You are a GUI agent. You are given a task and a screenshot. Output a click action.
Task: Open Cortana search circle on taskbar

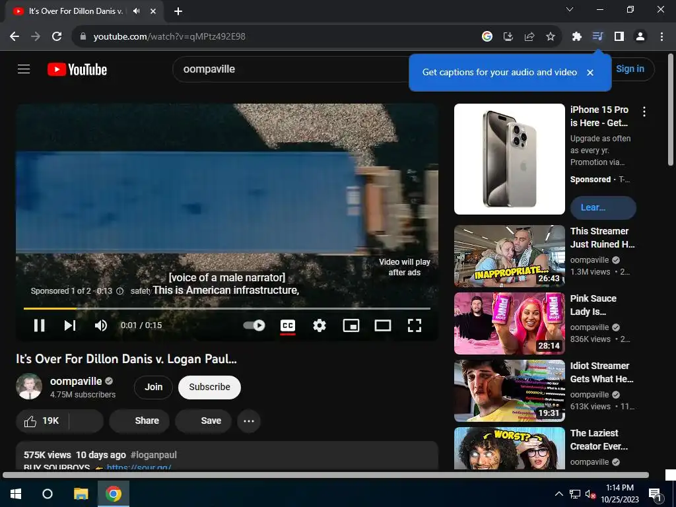click(48, 494)
